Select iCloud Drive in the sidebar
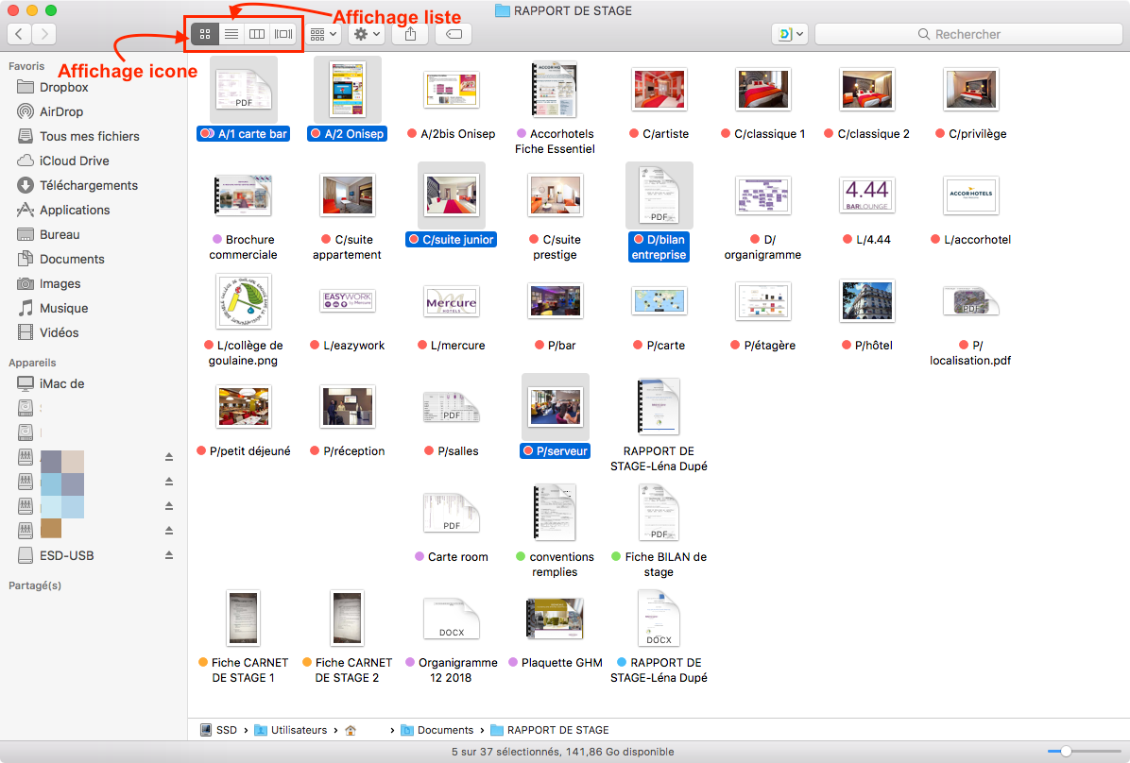The image size is (1130, 763). pos(74,161)
